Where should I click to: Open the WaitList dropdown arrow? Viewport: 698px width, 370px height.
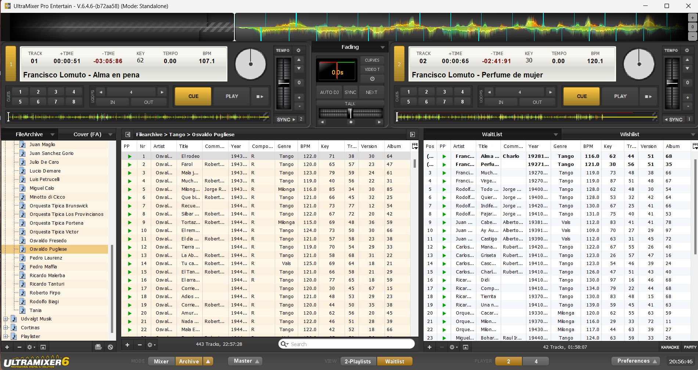556,135
